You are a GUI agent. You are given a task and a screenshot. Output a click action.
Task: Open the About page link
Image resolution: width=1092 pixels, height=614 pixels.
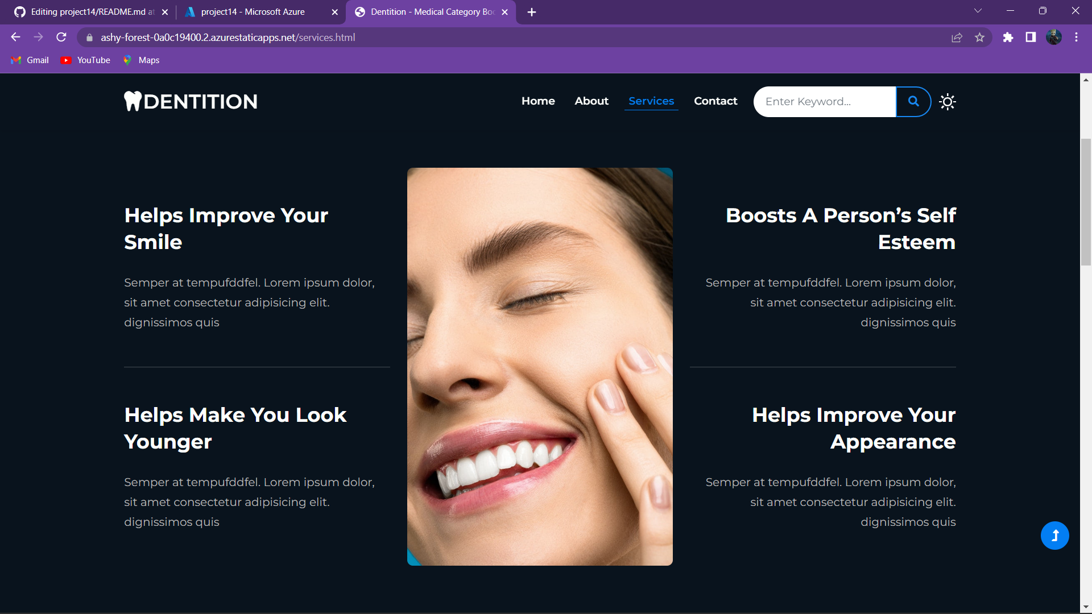coord(591,101)
